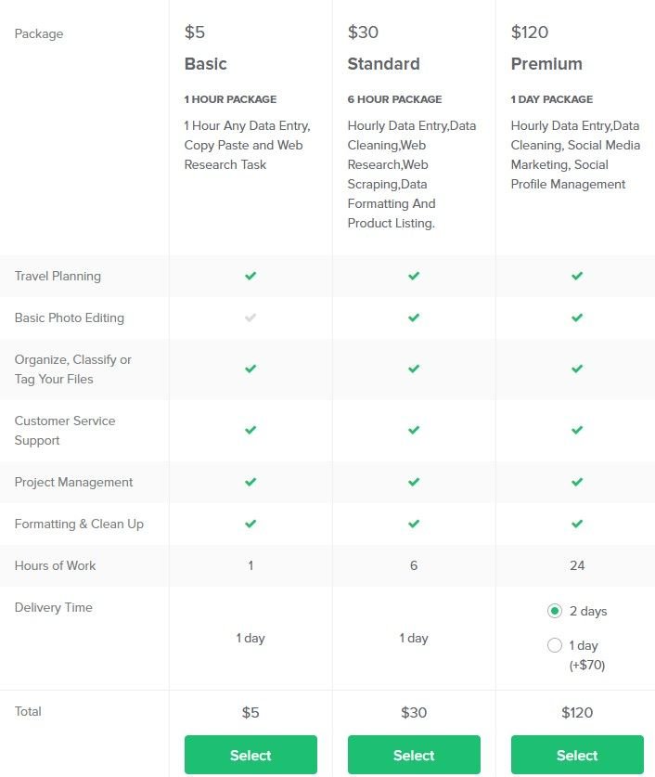Click the Formatting & Clean Up checkmark for Standard
The width and height of the screenshot is (655, 777).
tap(414, 524)
